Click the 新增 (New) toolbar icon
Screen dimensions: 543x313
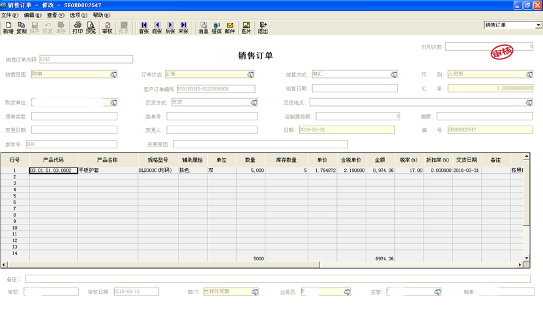(x=8, y=27)
